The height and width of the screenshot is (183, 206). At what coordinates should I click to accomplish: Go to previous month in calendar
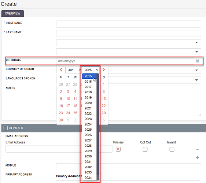coord(61,70)
